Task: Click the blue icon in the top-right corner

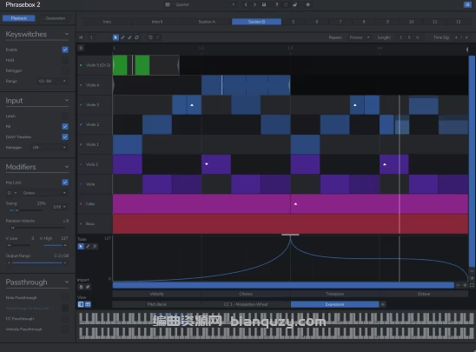Action: [467, 4]
